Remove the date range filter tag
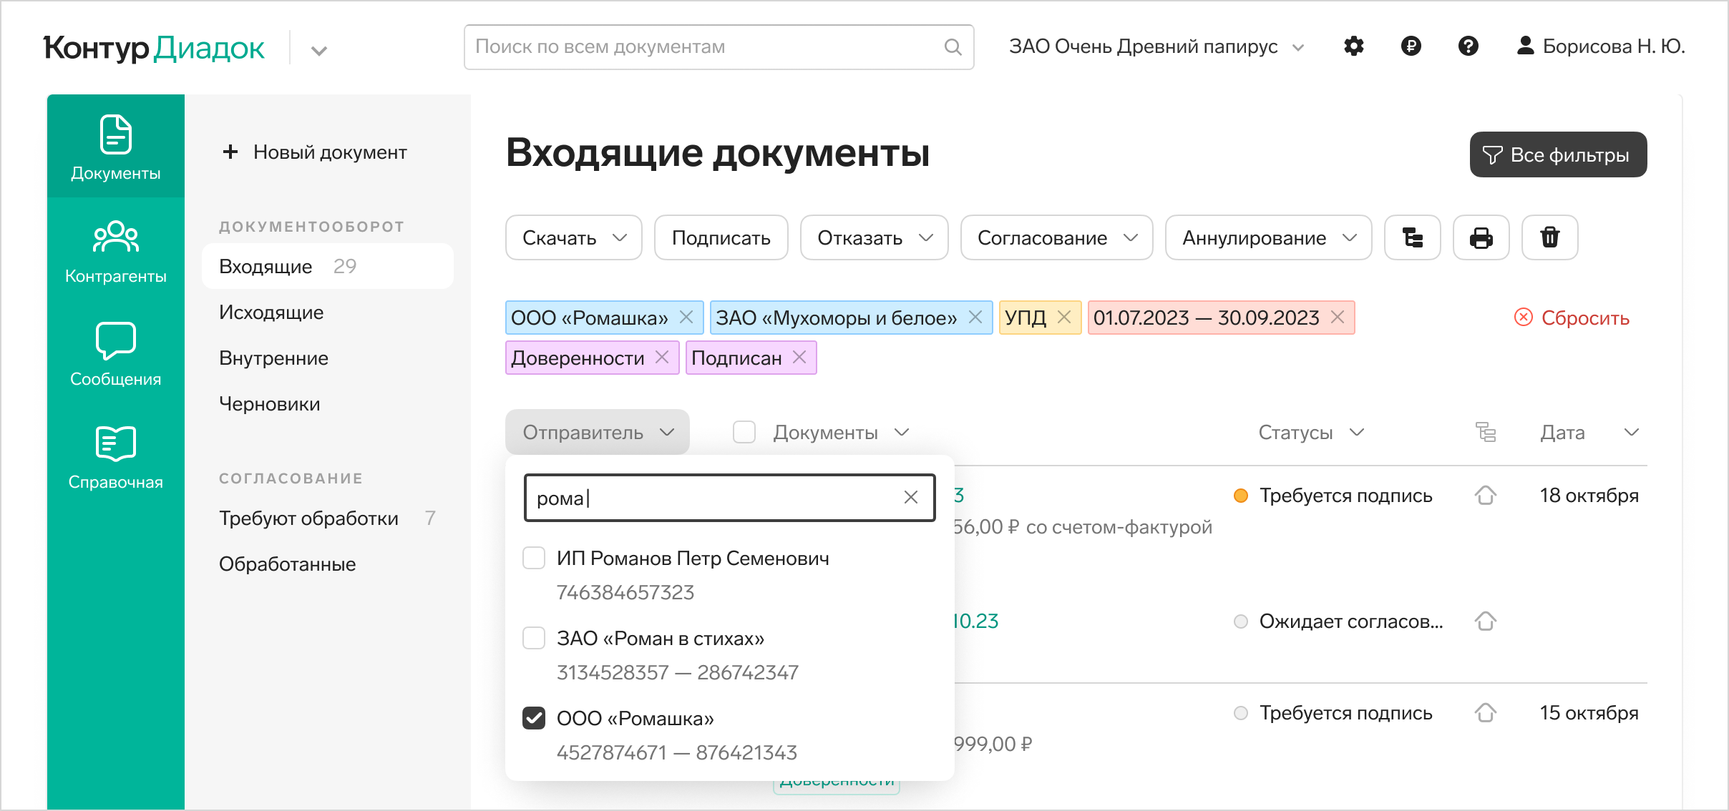Viewport: 1729px width, 811px height. point(1338,317)
